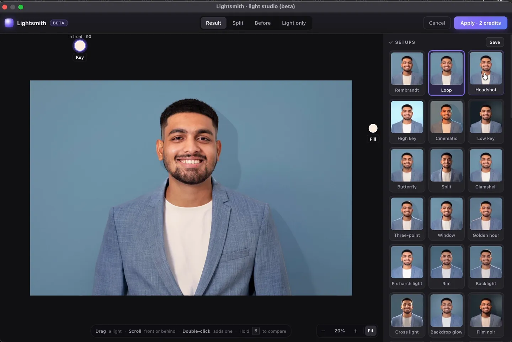Select the Key light handle
Viewport: 512px width, 342px height.
[x=80, y=46]
